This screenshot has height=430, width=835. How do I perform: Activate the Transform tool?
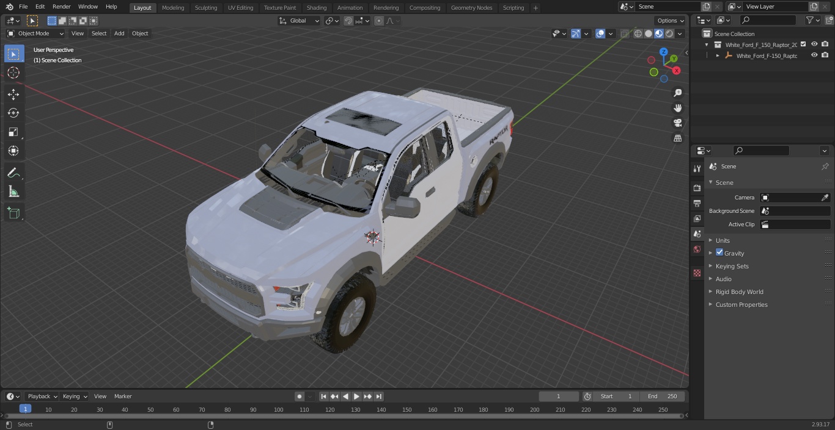[13, 151]
